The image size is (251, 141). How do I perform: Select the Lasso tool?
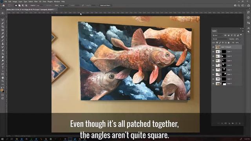pos(3,20)
